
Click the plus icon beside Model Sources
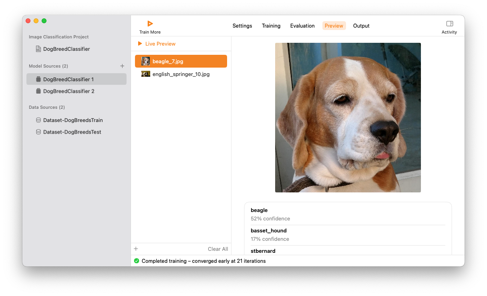coord(122,66)
